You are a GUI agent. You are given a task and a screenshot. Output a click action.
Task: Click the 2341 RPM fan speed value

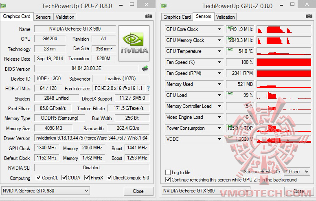(x=240, y=73)
